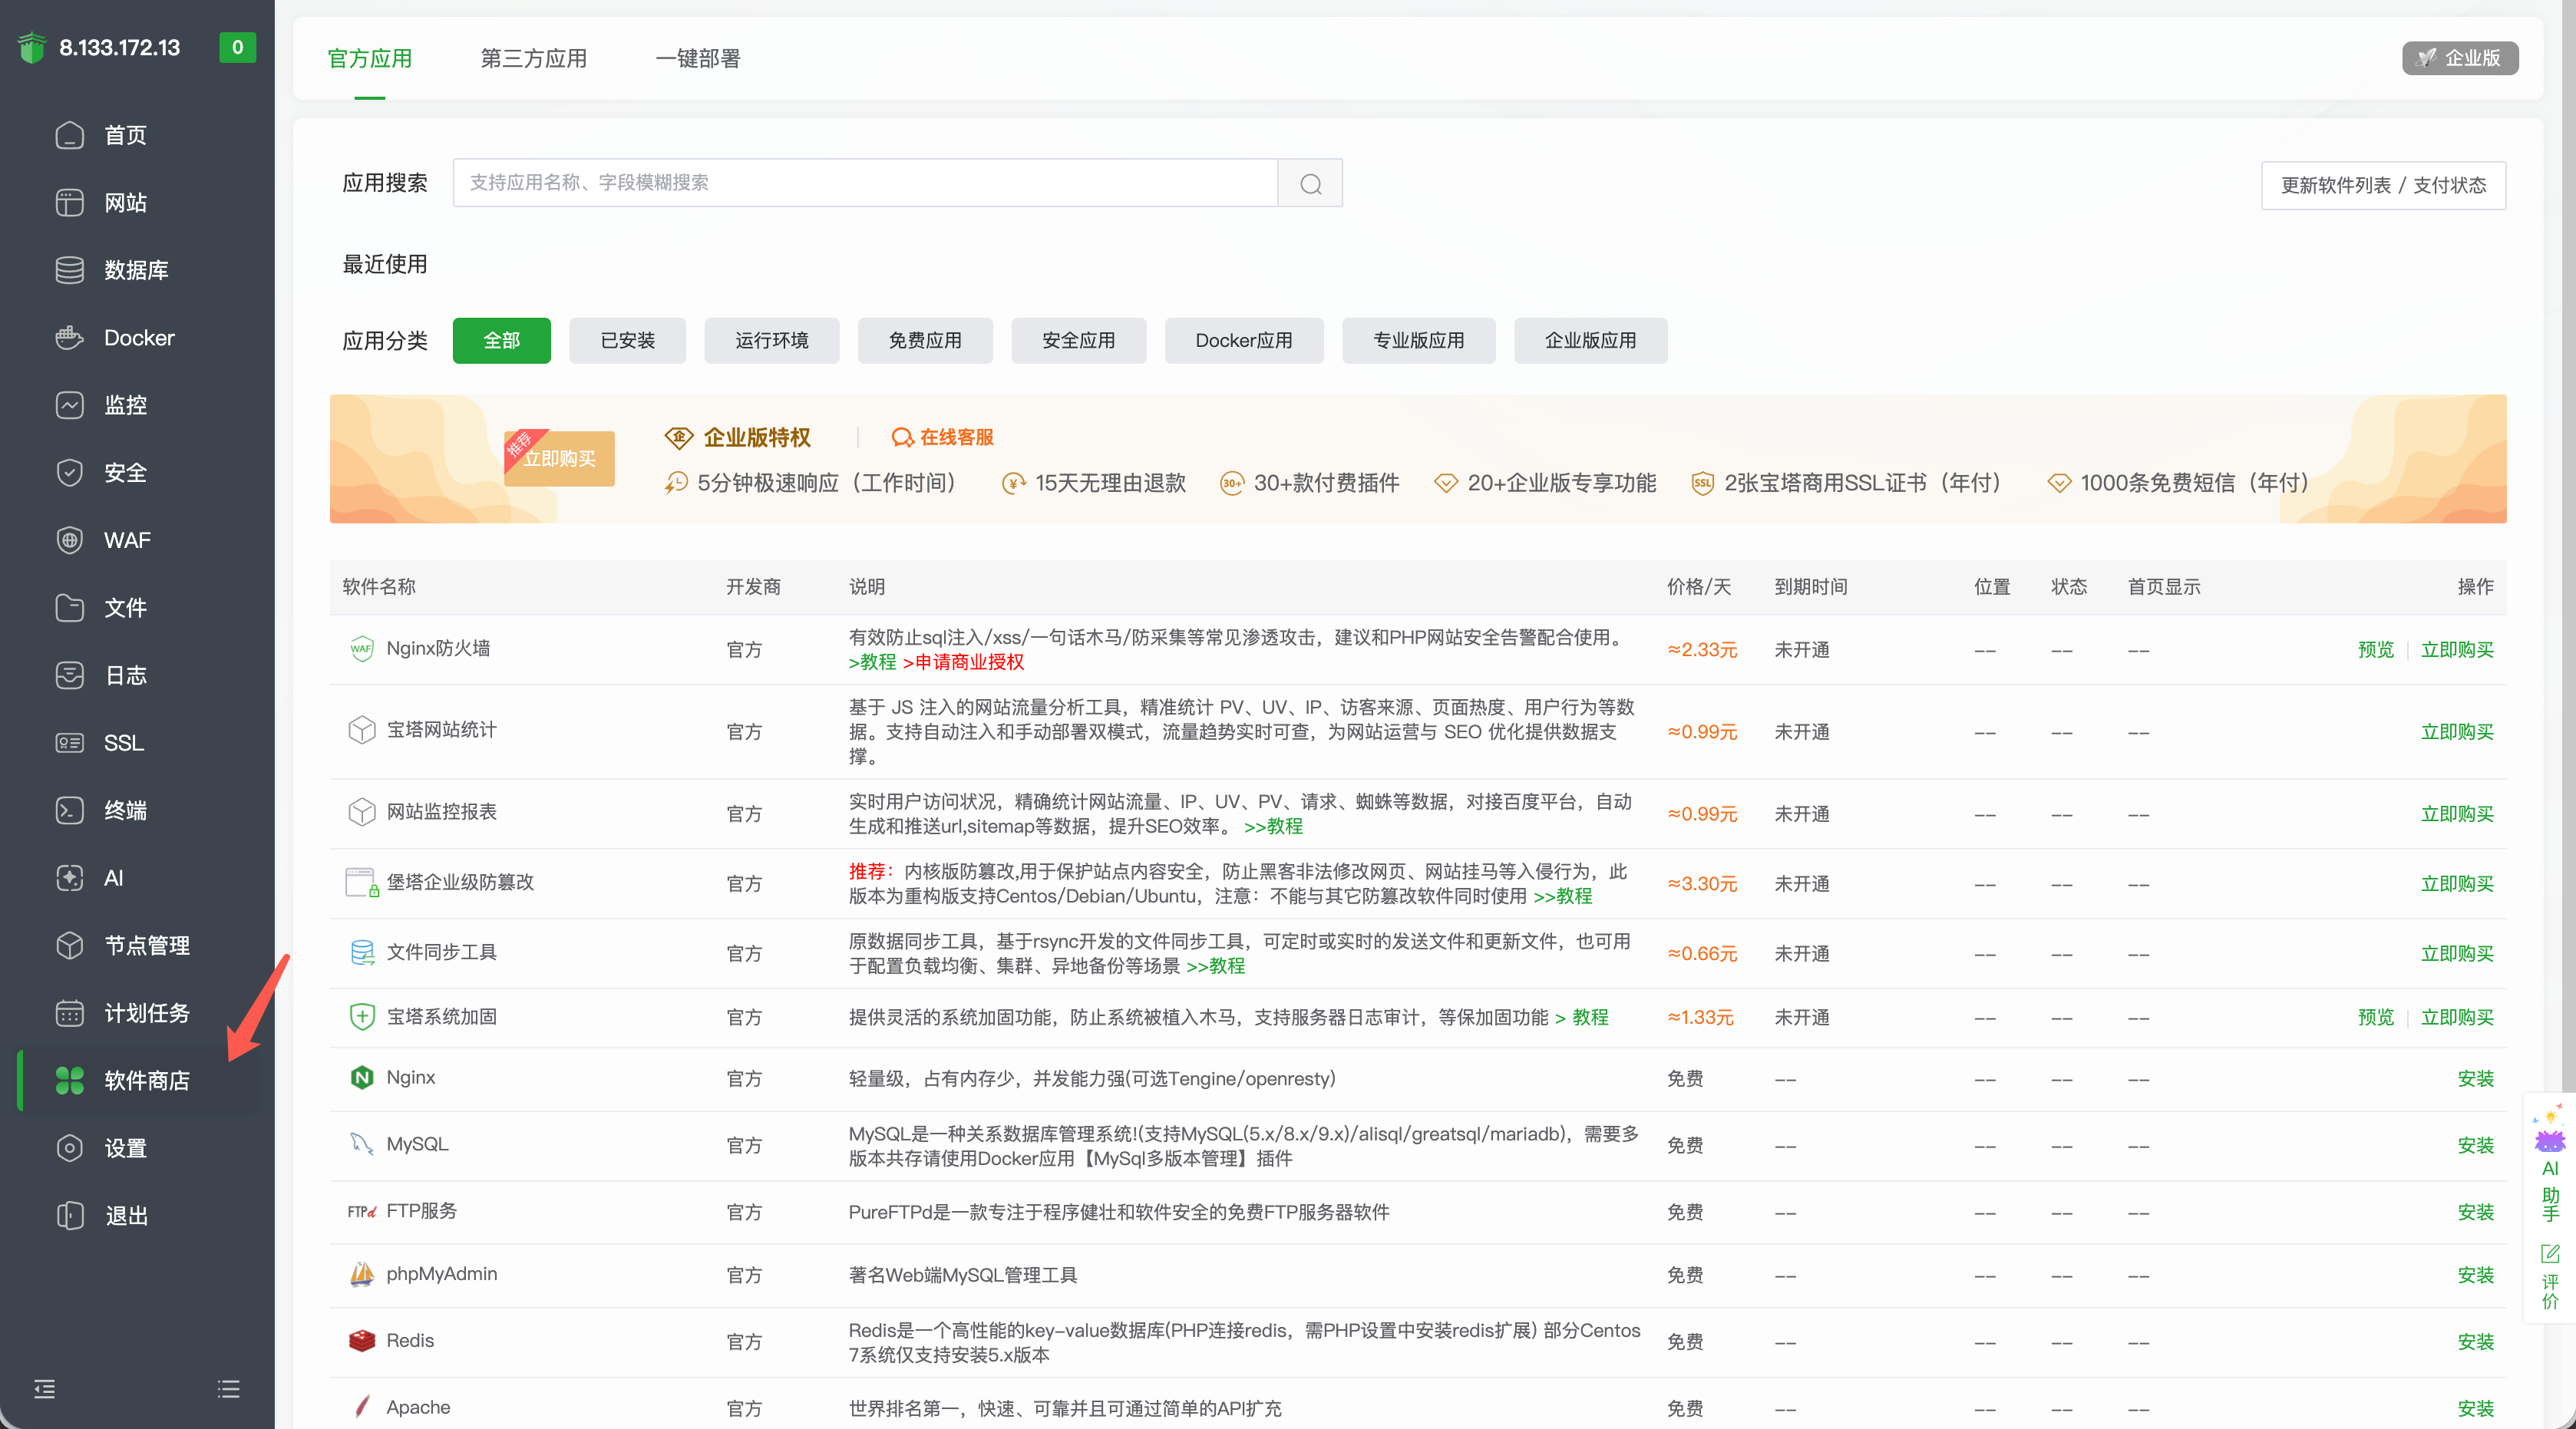Switch to the 官方应用 tab

[x=370, y=58]
